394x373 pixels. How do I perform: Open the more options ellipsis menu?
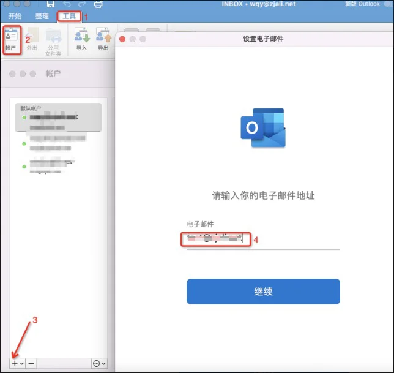pos(99,363)
